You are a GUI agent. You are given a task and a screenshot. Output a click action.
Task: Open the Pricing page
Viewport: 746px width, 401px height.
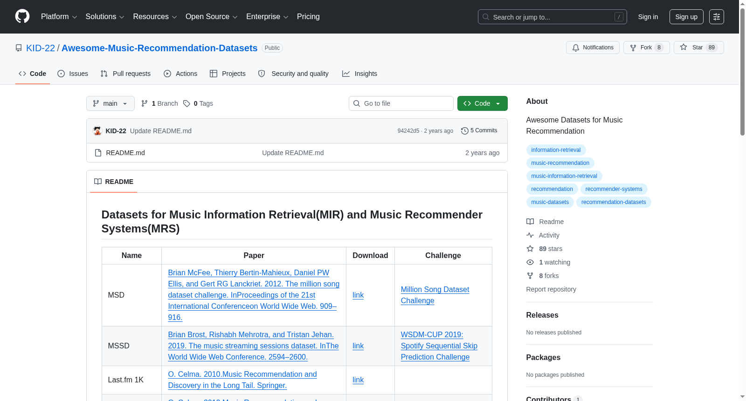pyautogui.click(x=308, y=17)
